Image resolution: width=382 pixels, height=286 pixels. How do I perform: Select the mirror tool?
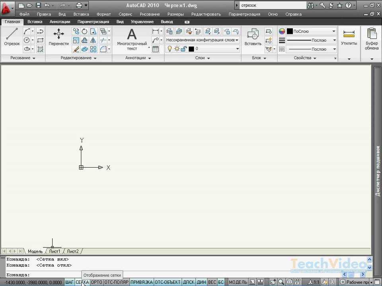[x=93, y=40]
